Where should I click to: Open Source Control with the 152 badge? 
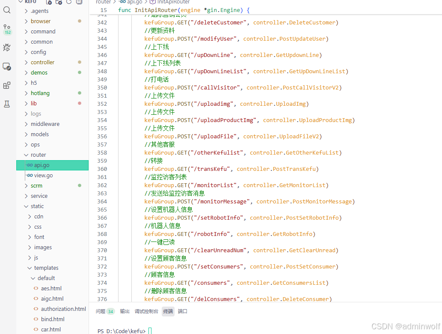click(7, 29)
